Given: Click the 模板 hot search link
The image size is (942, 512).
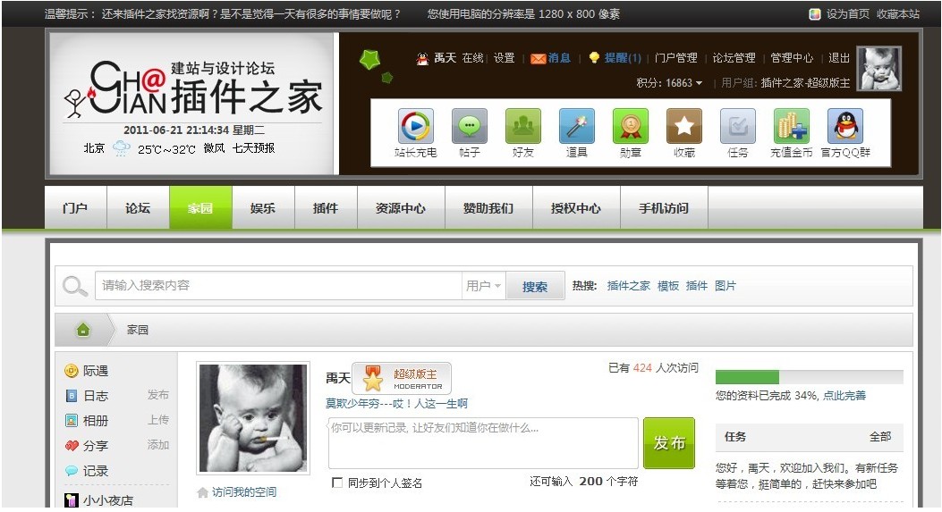Looking at the screenshot, I should coord(668,286).
